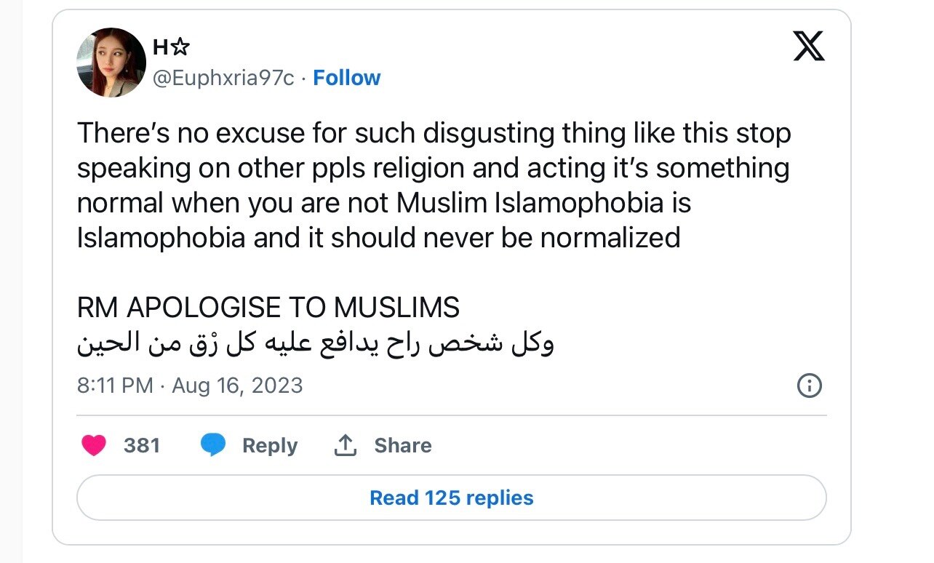Click the Follow link under the username
The height and width of the screenshot is (563, 934).
347,77
